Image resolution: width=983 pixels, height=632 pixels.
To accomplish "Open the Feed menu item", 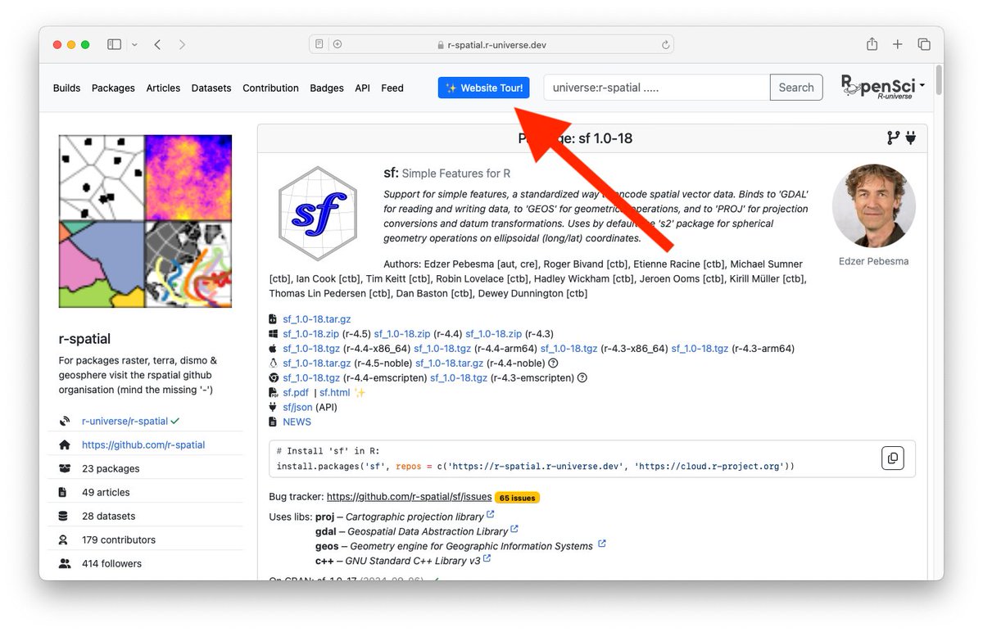I will tap(392, 88).
